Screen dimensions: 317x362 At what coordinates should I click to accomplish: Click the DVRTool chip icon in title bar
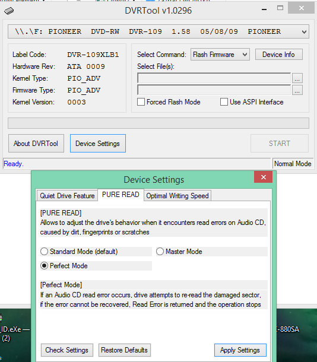9,11
